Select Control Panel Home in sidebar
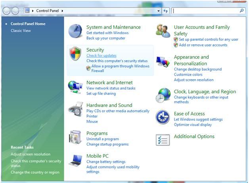 [x=28, y=24]
